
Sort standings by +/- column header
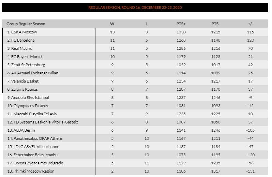[251, 24]
